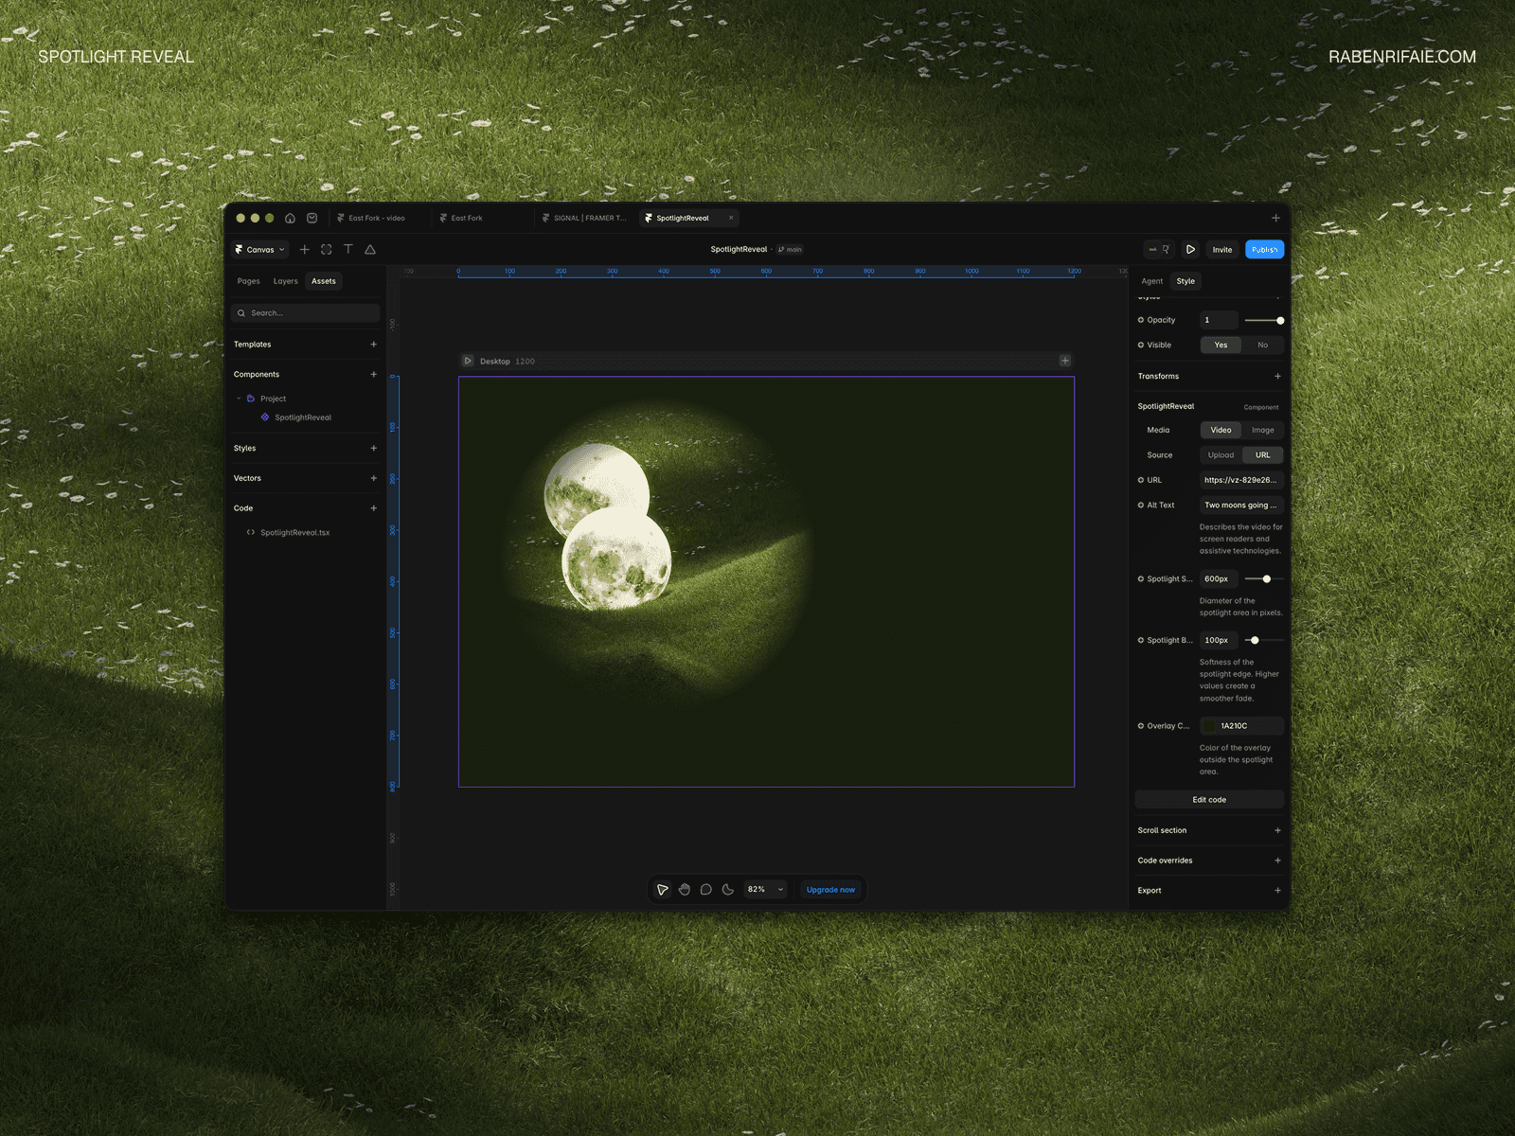Play the Desktop frame preview icon

468,361
